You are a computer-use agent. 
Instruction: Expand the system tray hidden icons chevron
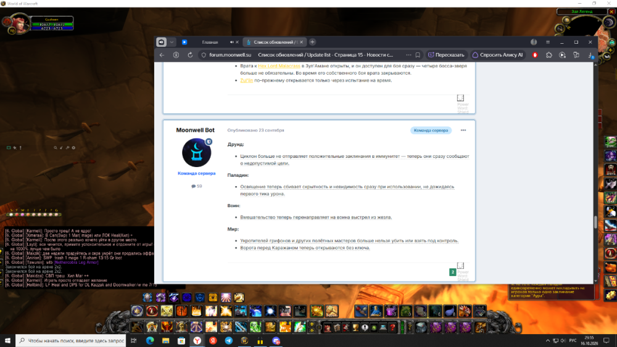coord(548,341)
